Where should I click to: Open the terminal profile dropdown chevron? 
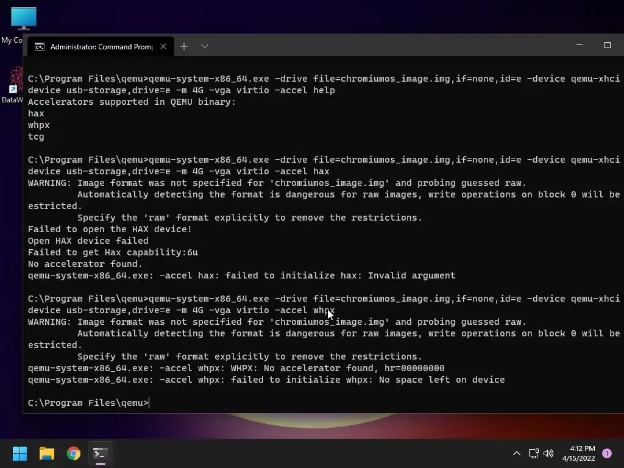[x=205, y=46]
